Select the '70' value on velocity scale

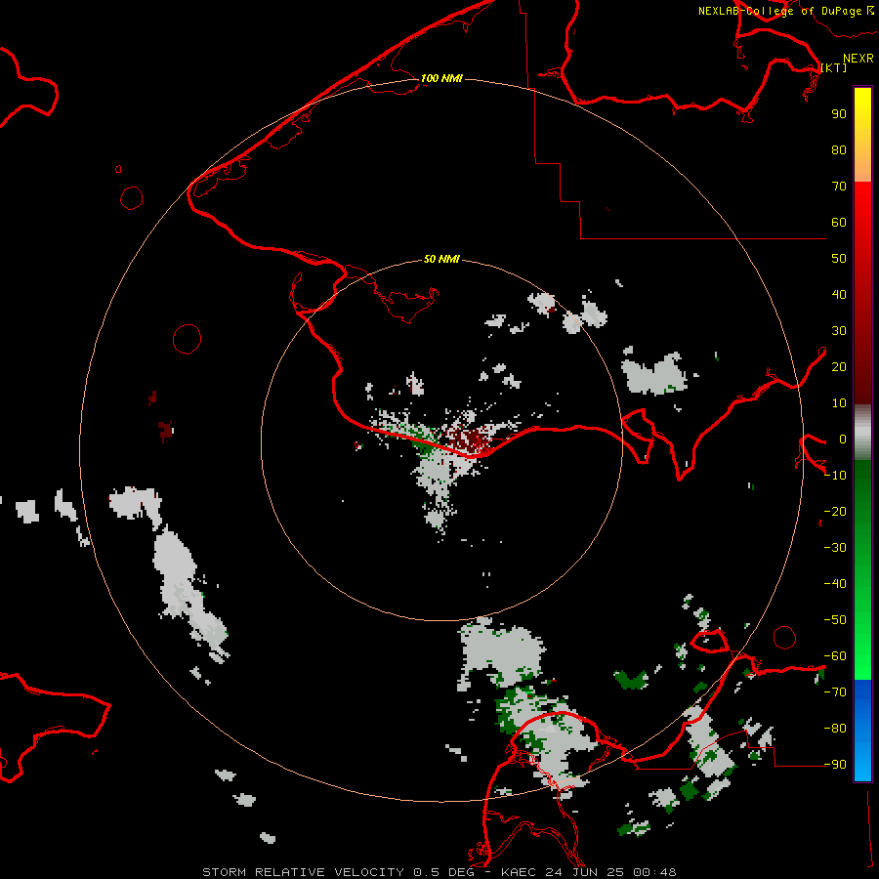tap(839, 187)
